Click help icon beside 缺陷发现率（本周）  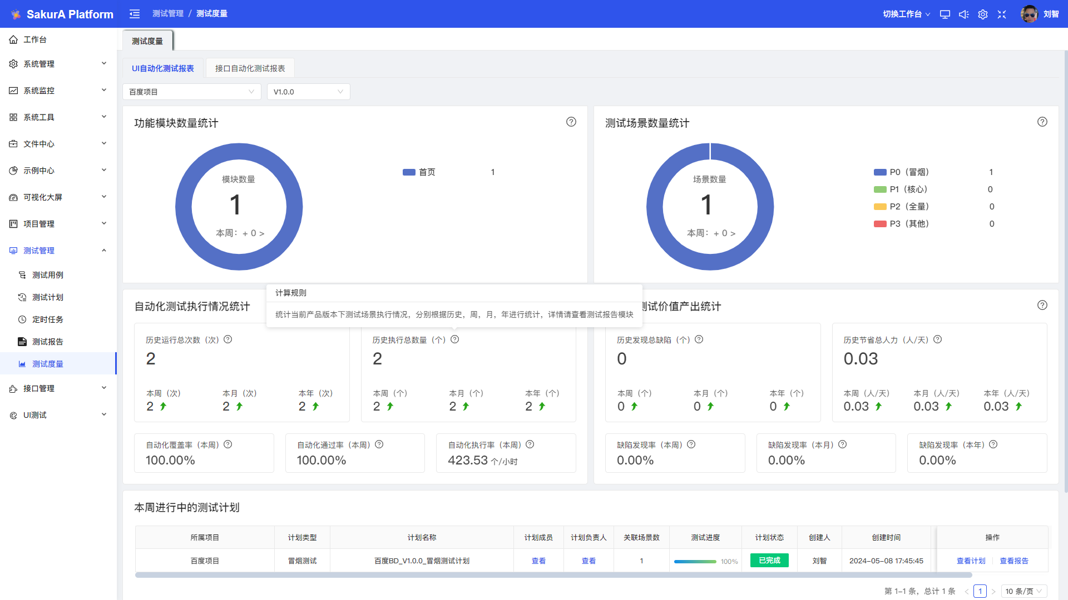[691, 444]
